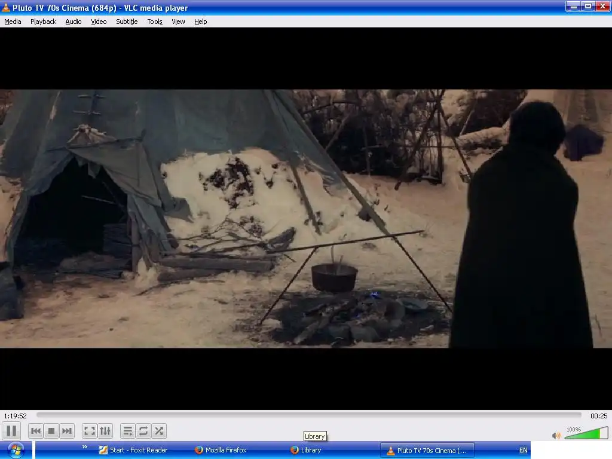Open the Media menu
Image resolution: width=612 pixels, height=459 pixels.
(x=13, y=22)
